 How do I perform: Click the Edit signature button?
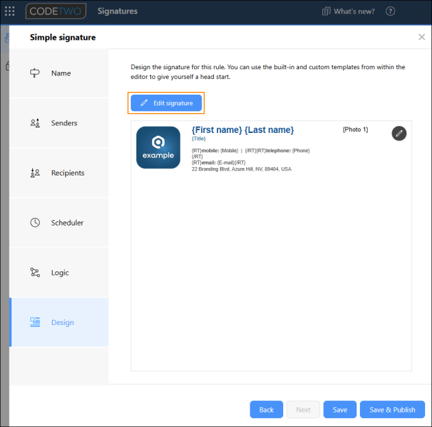166,103
